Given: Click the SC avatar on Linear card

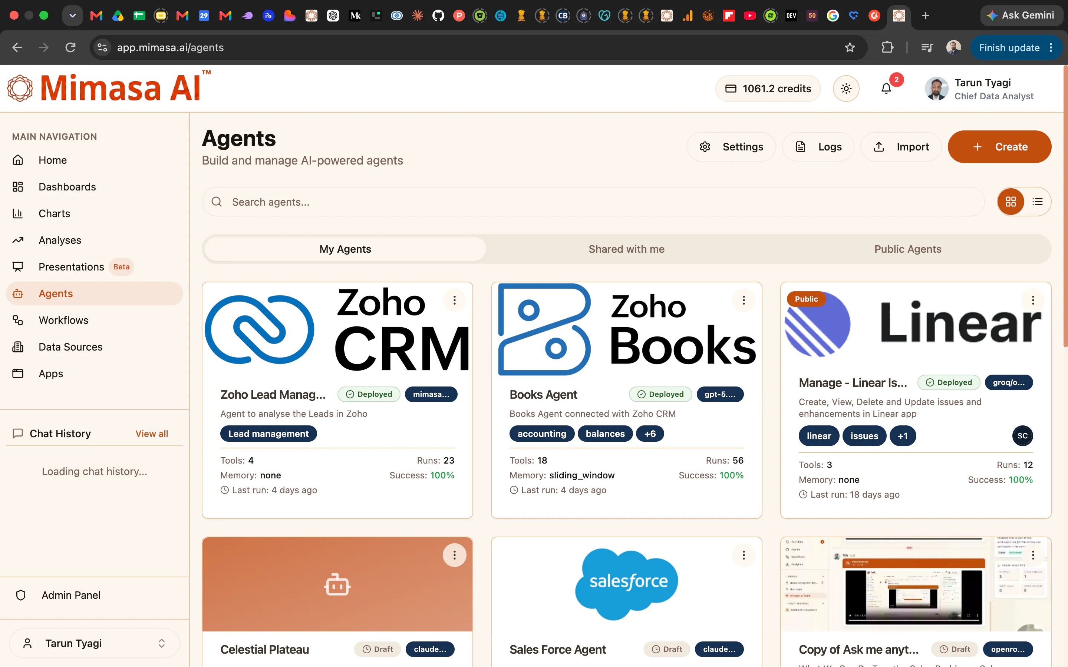Looking at the screenshot, I should (1022, 436).
